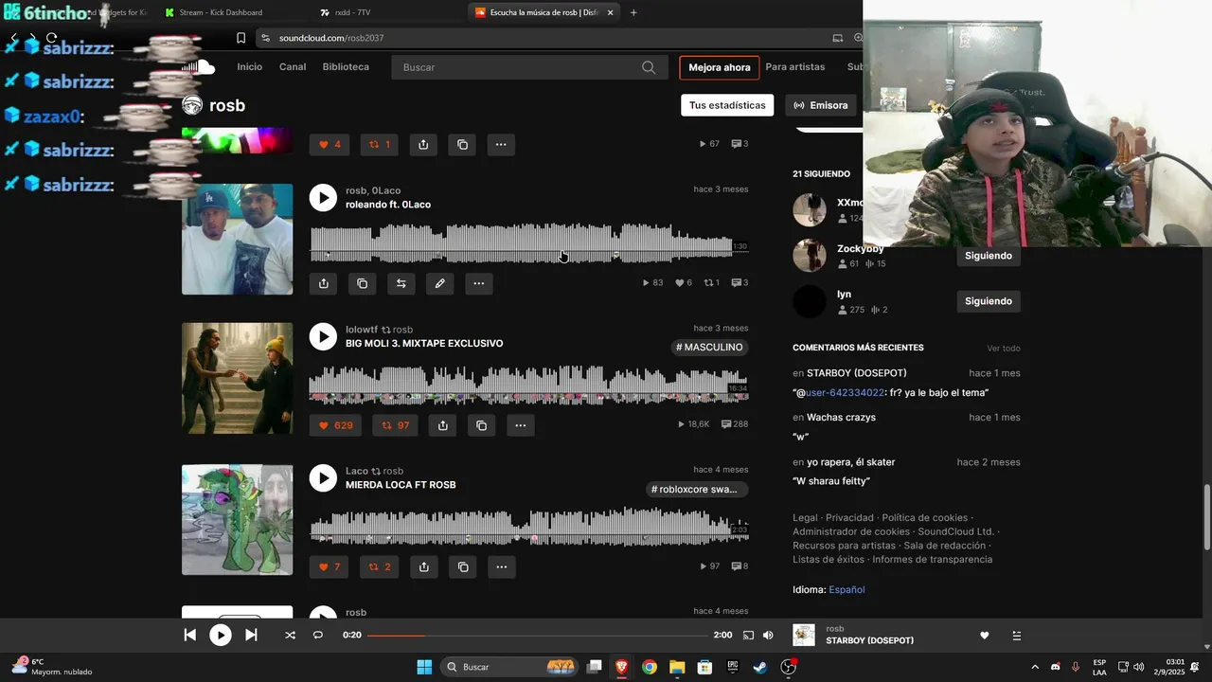This screenshot has height=682, width=1212.
Task: Toggle repeat in the player bar
Action: click(318, 636)
